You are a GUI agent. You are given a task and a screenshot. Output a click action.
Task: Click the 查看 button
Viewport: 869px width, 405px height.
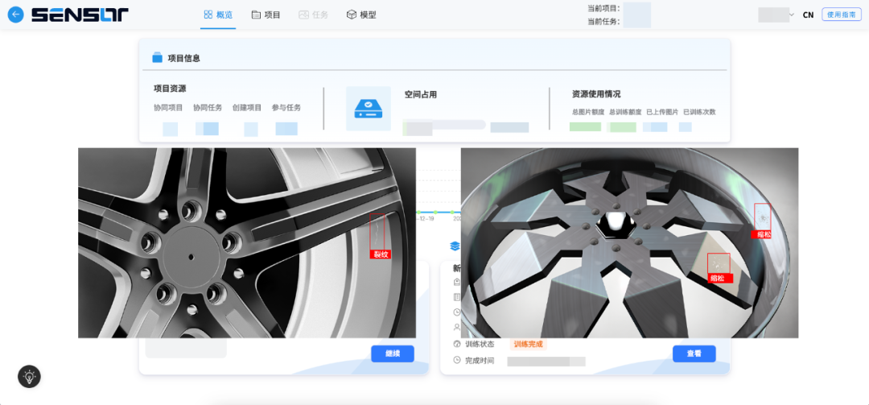click(694, 353)
